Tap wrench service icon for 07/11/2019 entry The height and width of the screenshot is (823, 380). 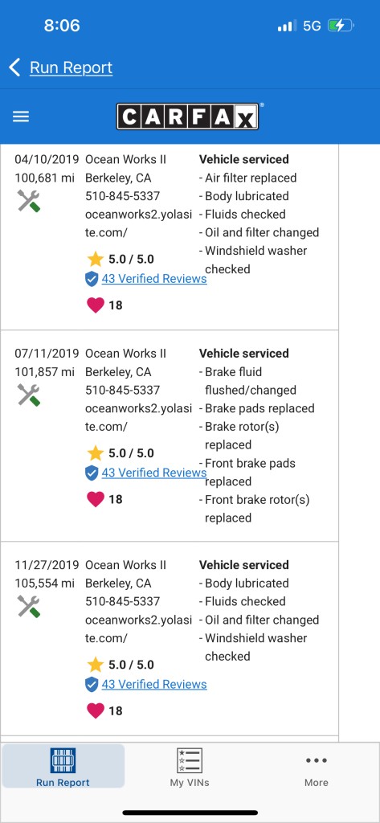click(x=28, y=395)
